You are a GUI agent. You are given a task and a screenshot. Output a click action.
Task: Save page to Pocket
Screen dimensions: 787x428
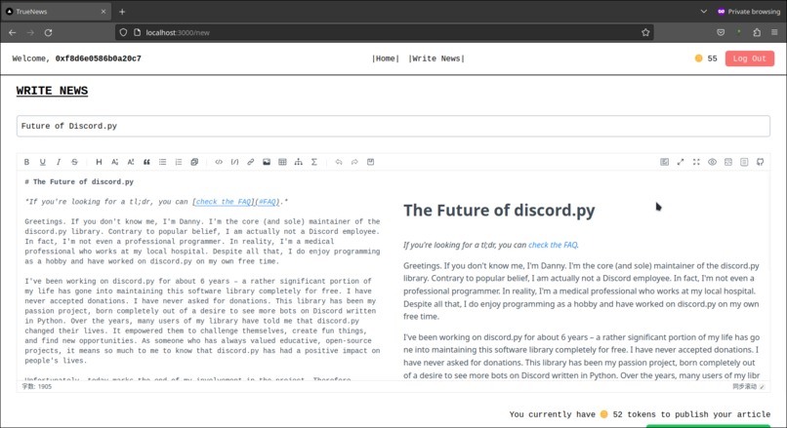coord(721,32)
